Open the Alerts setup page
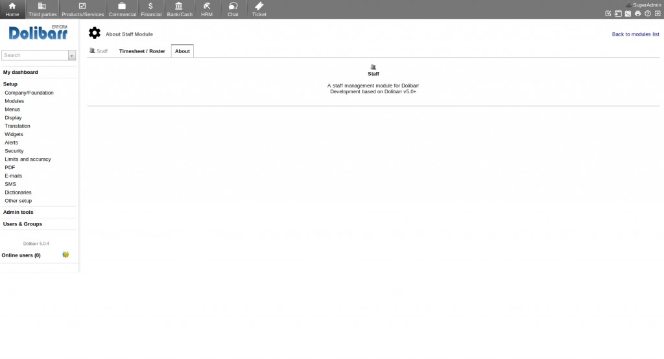 (12, 143)
